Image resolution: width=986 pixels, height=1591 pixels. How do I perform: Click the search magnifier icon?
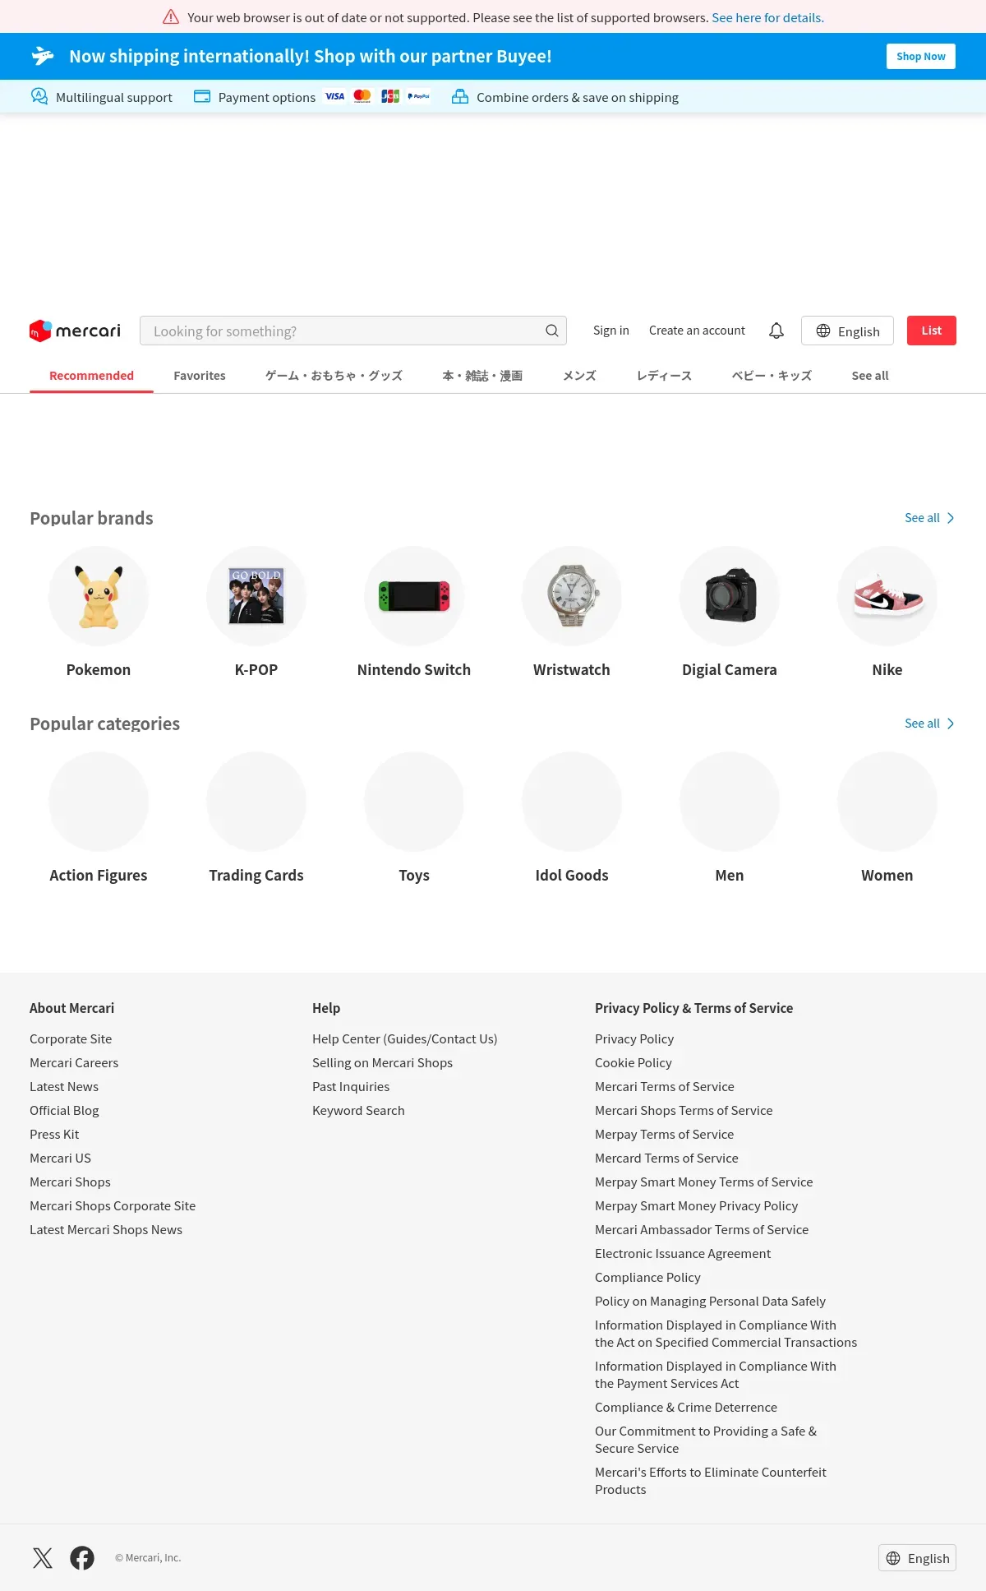[552, 331]
